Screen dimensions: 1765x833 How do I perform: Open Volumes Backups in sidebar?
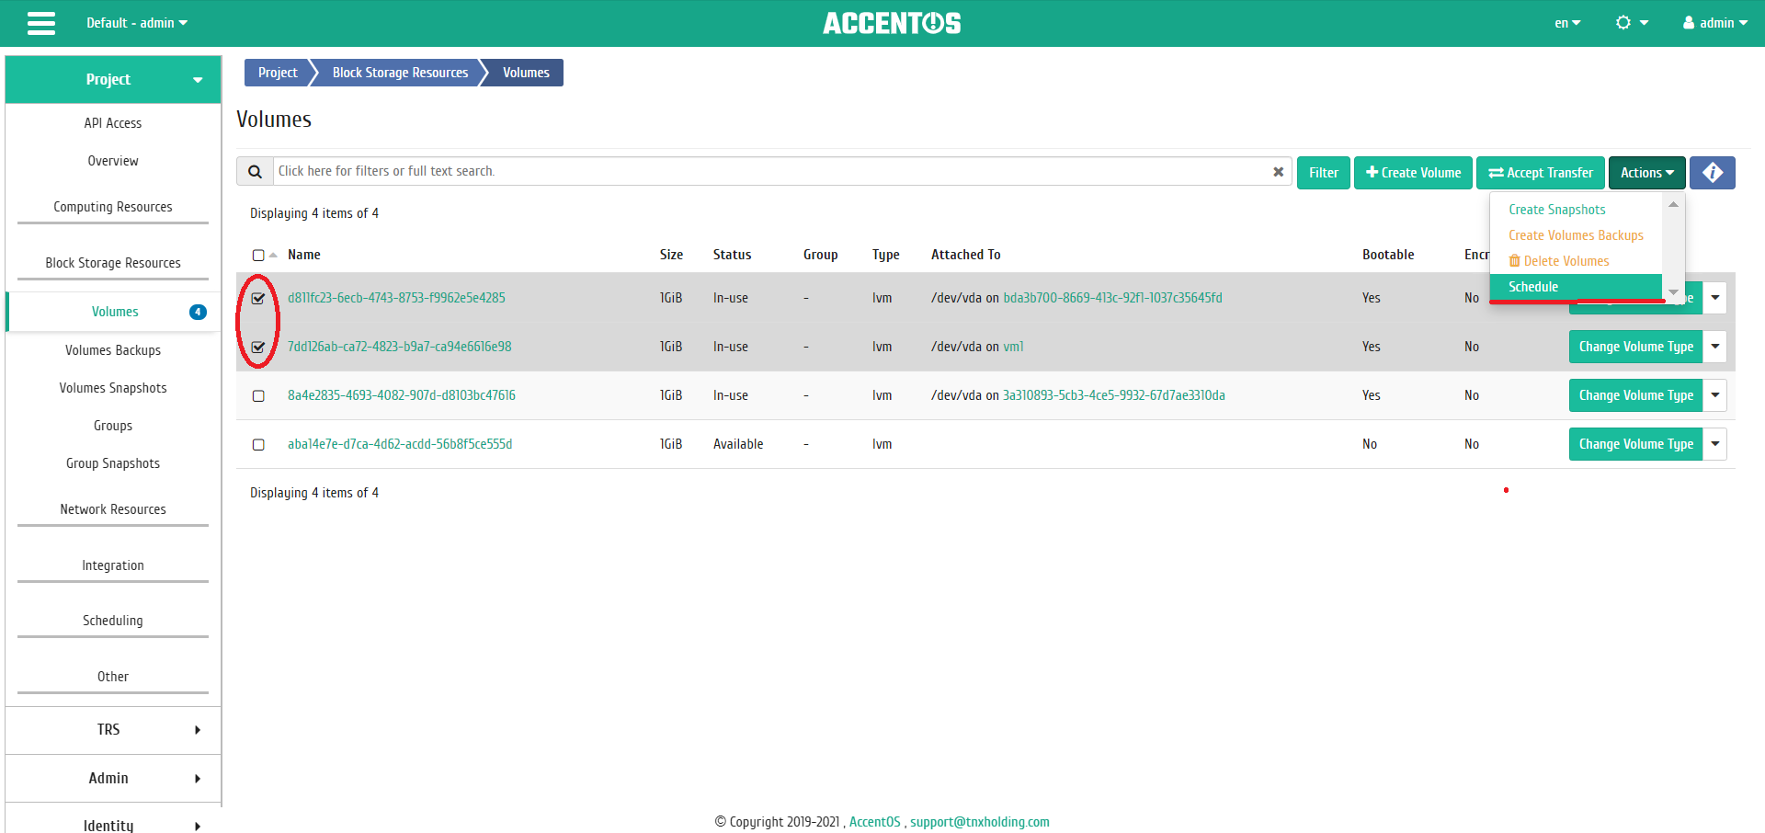[113, 350]
